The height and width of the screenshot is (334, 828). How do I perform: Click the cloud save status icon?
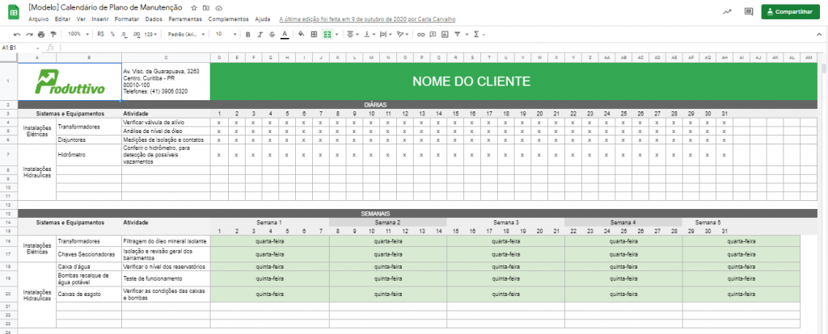(x=218, y=8)
